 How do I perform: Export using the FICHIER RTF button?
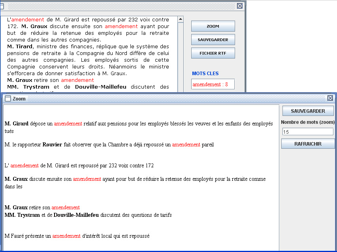(213, 53)
